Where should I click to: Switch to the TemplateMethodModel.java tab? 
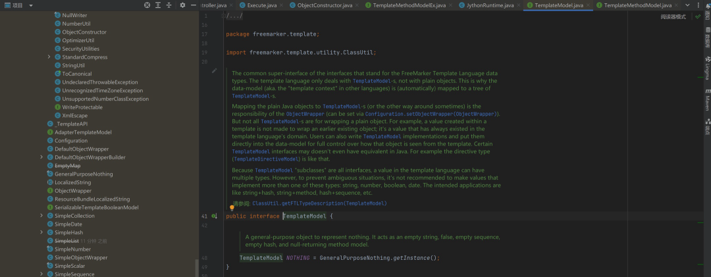pyautogui.click(x=638, y=5)
